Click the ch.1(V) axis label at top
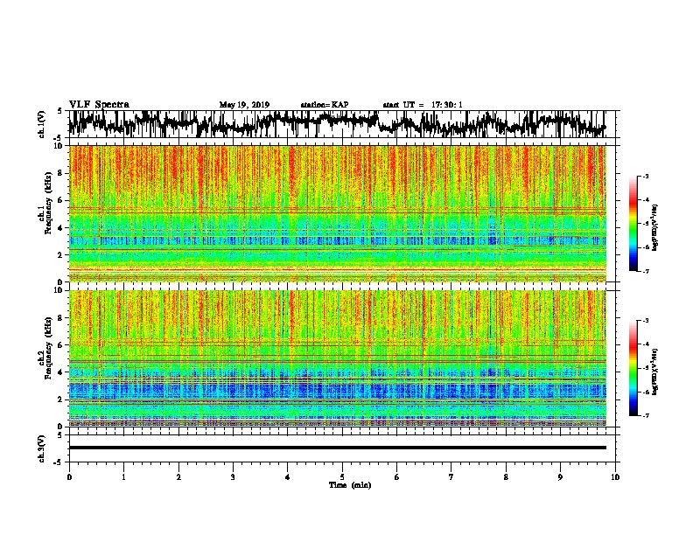 (x=42, y=124)
